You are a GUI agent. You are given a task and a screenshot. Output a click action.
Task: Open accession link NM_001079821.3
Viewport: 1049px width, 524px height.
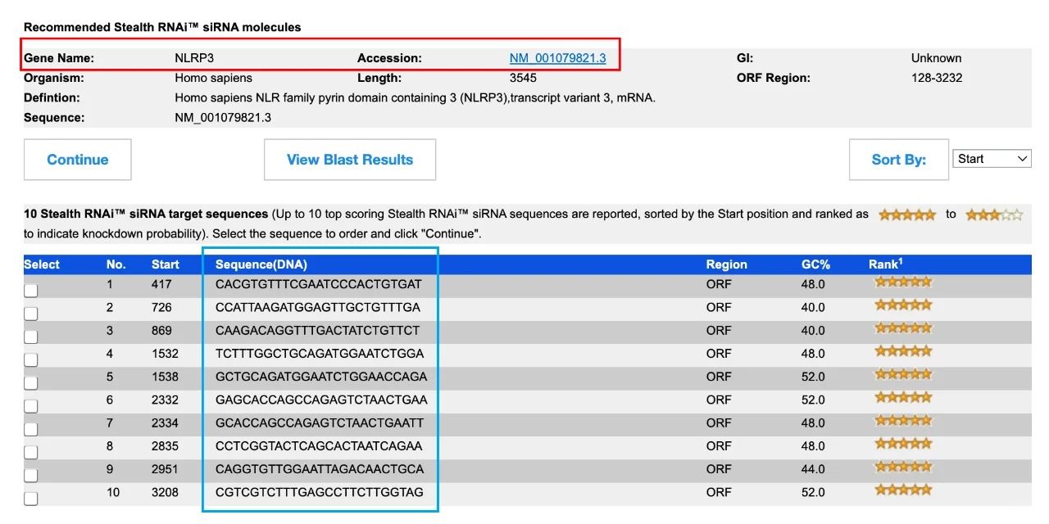[557, 58]
